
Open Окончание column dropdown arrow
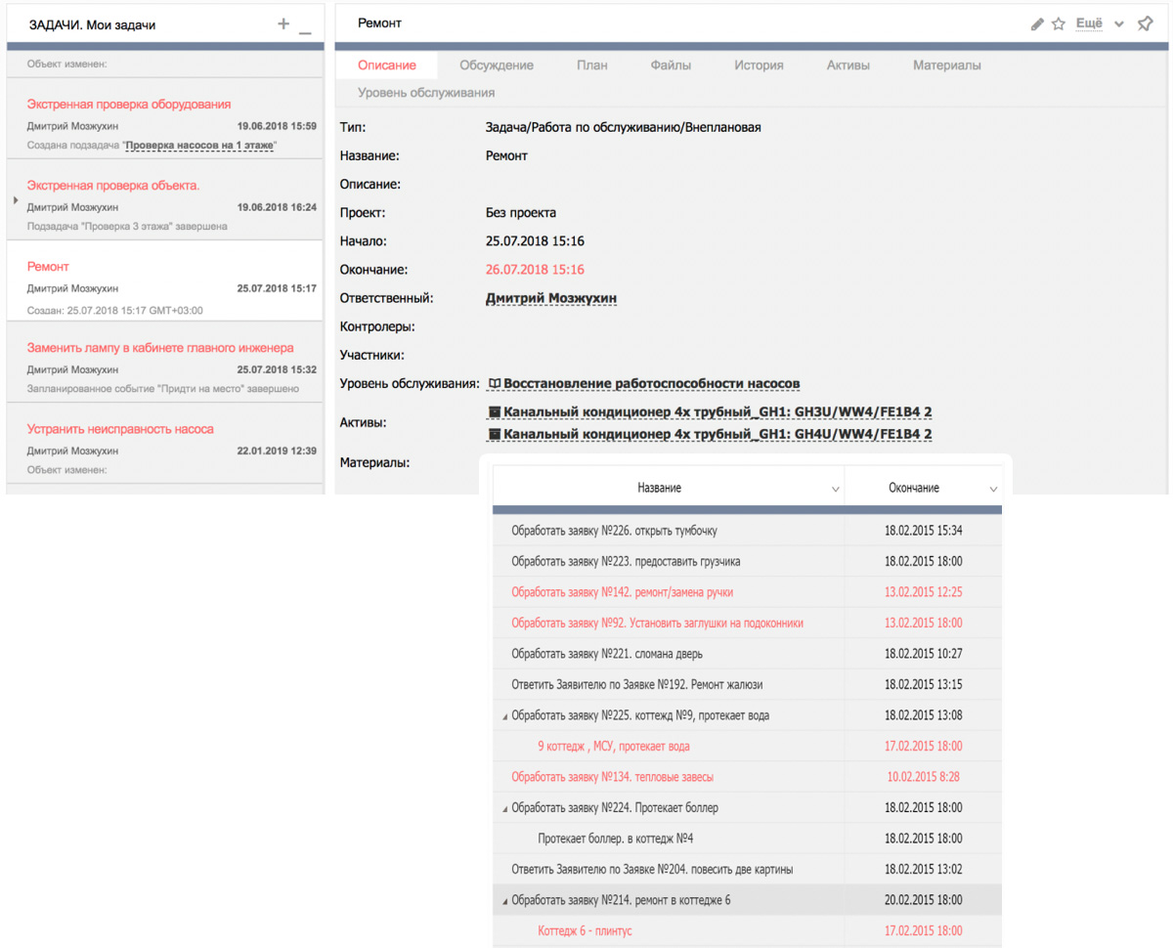(x=993, y=489)
